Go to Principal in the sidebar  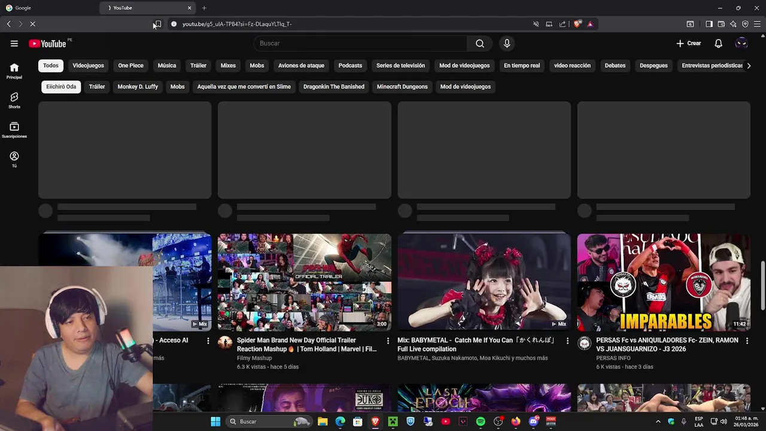tap(14, 71)
